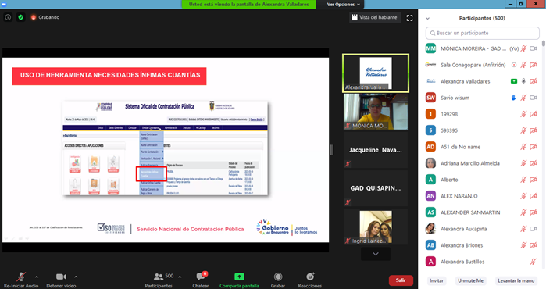The width and height of the screenshot is (546, 289).
Task: Open the Participantes people icon
Action: point(159,277)
